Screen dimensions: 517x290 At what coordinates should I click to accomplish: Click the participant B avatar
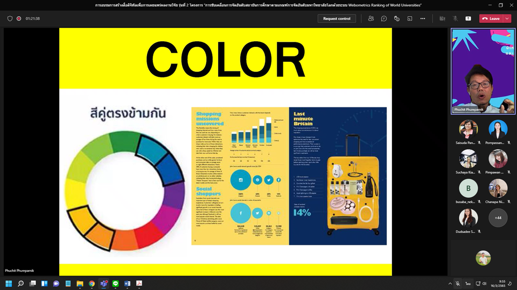468,189
